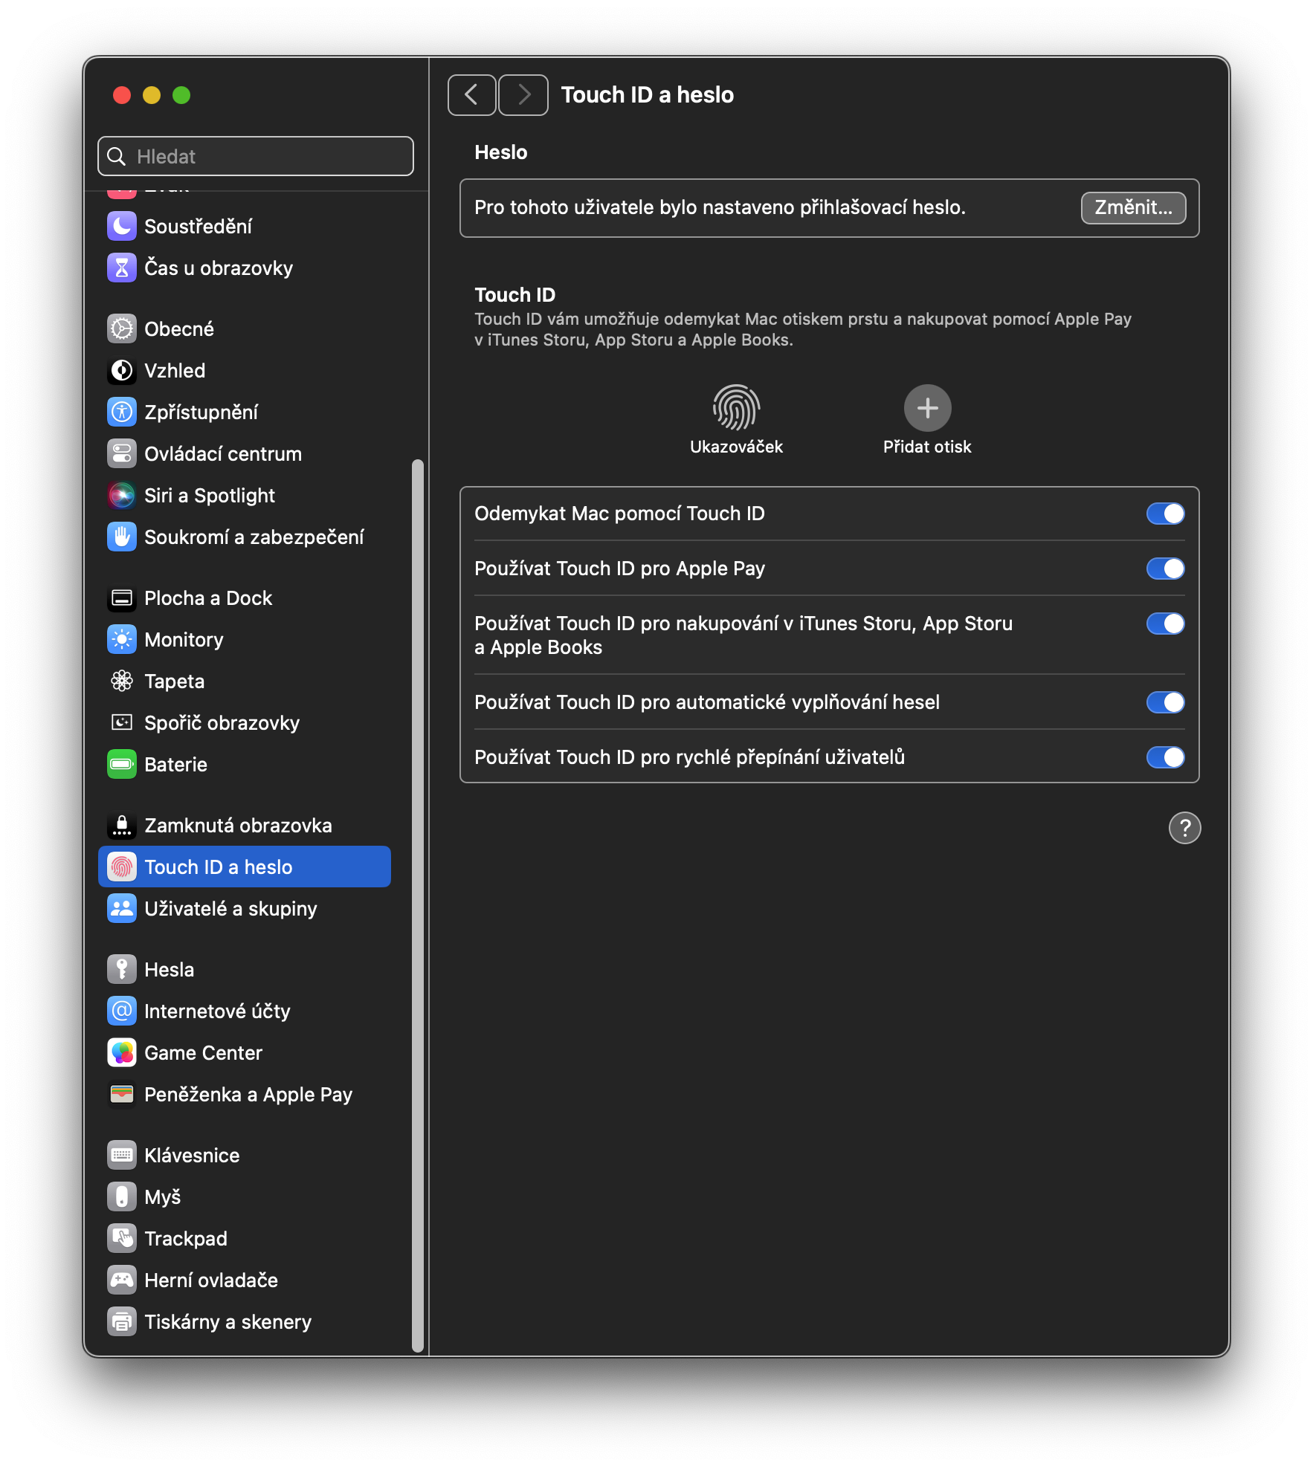Toggle Touch ID pro automatické vyplňování hesel

(1165, 702)
